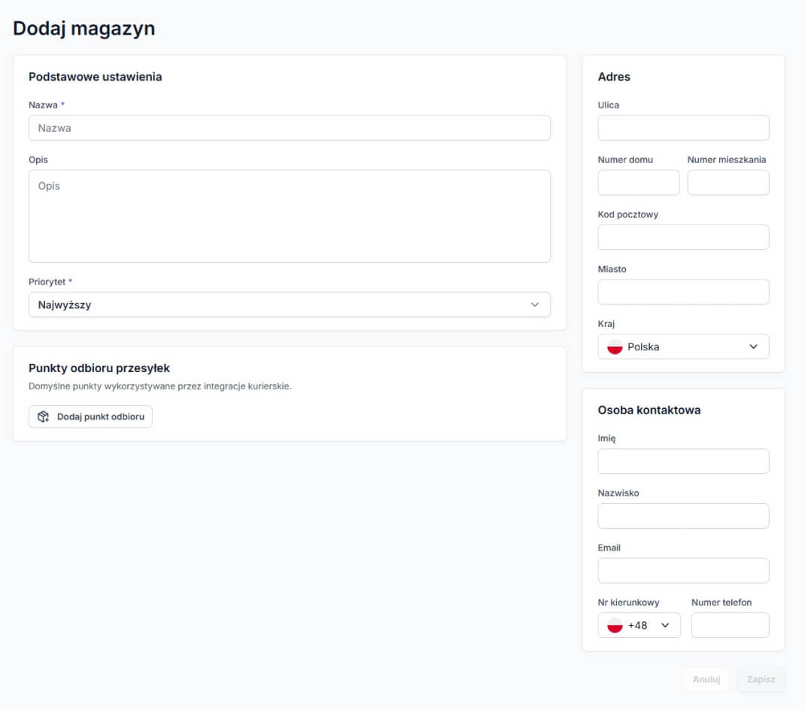This screenshot has height=711, width=805.
Task: Click the Anuluj button
Action: pyautogui.click(x=706, y=679)
